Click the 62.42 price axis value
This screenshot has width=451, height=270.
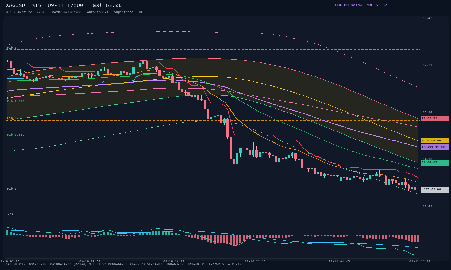point(427,206)
